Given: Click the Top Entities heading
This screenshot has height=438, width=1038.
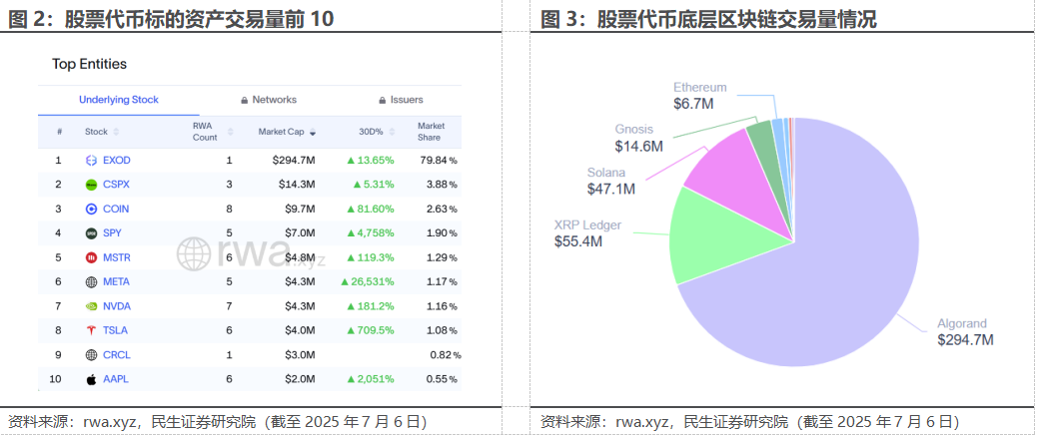Looking at the screenshot, I should [89, 64].
